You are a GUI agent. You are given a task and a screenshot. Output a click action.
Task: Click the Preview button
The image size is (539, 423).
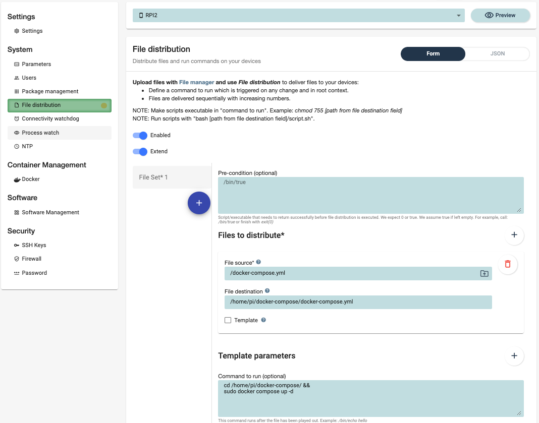click(500, 15)
